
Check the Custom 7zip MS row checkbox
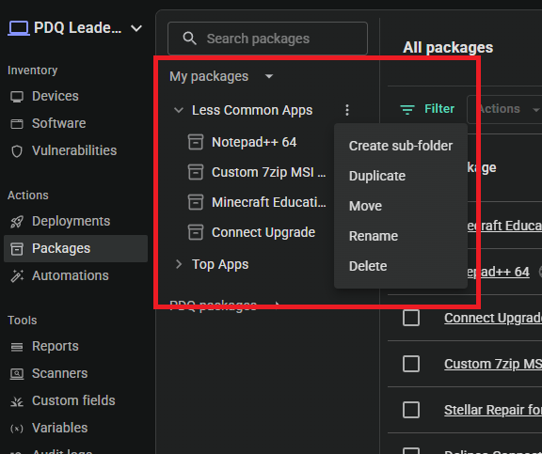[411, 364]
